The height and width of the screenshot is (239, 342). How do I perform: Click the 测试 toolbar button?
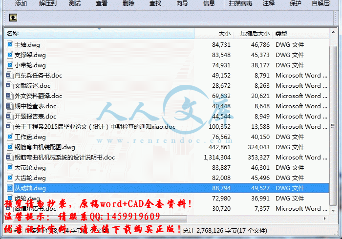pos(75,3)
